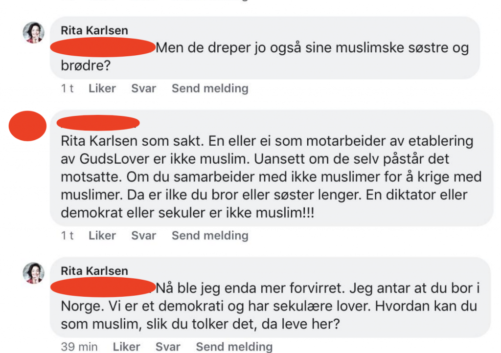Click Send melding under the 'ikke muslim!!!' comment
501x353 pixels.
pyautogui.click(x=210, y=236)
